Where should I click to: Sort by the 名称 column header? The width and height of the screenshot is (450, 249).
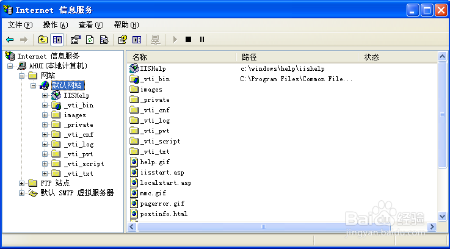pos(181,57)
